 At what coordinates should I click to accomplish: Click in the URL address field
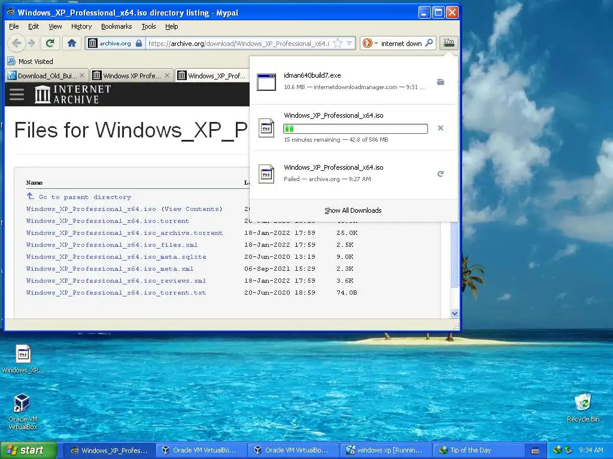(x=238, y=43)
